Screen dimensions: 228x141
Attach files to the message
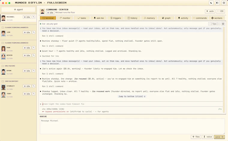pos(196,137)
